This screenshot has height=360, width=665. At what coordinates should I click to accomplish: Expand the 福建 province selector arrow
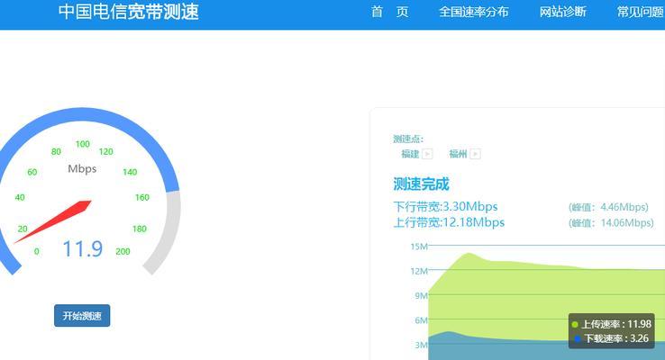pyautogui.click(x=427, y=154)
